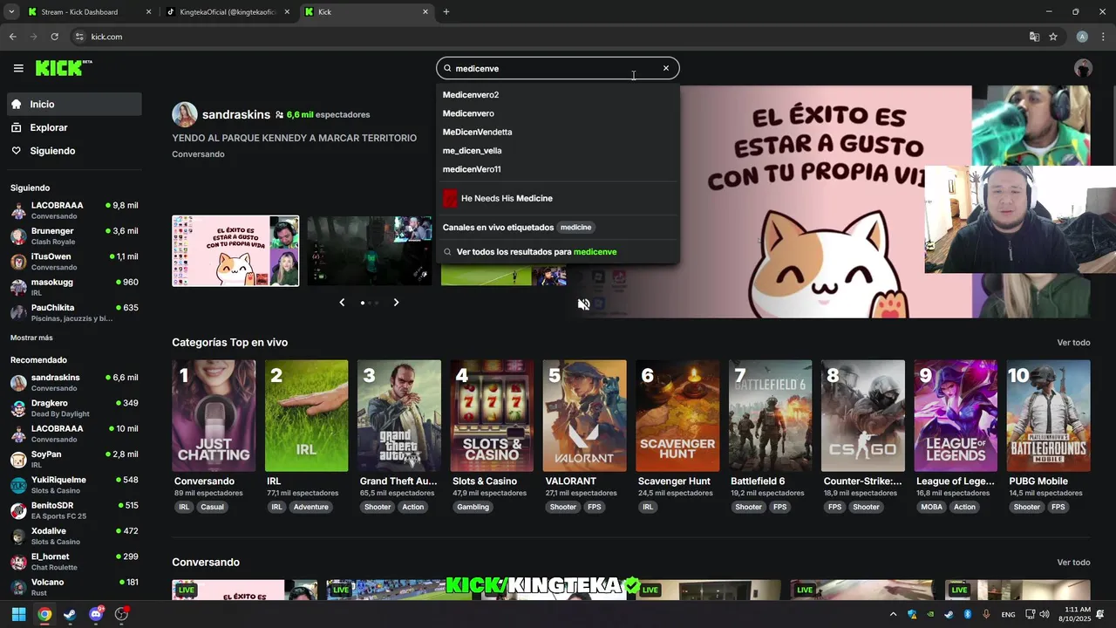Show previous featured stream
The image size is (1116, 628).
click(x=342, y=303)
